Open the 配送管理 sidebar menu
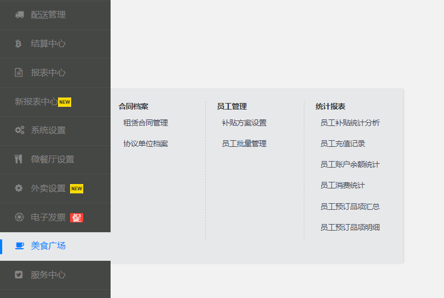444x298 pixels. pyautogui.click(x=55, y=15)
